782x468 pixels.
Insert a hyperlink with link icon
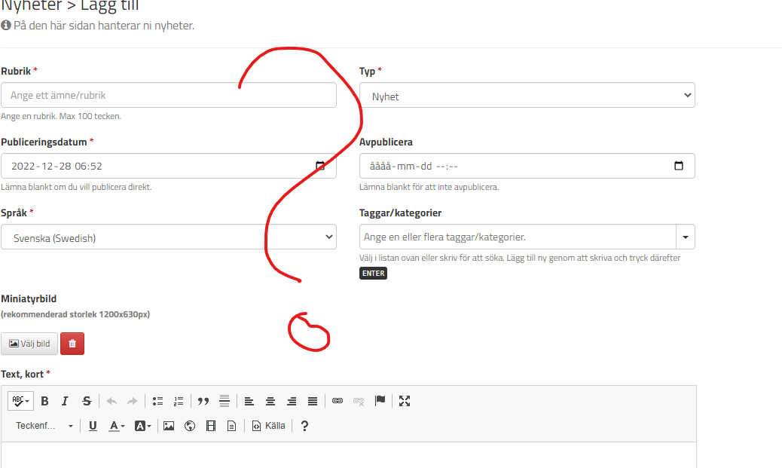(x=338, y=401)
